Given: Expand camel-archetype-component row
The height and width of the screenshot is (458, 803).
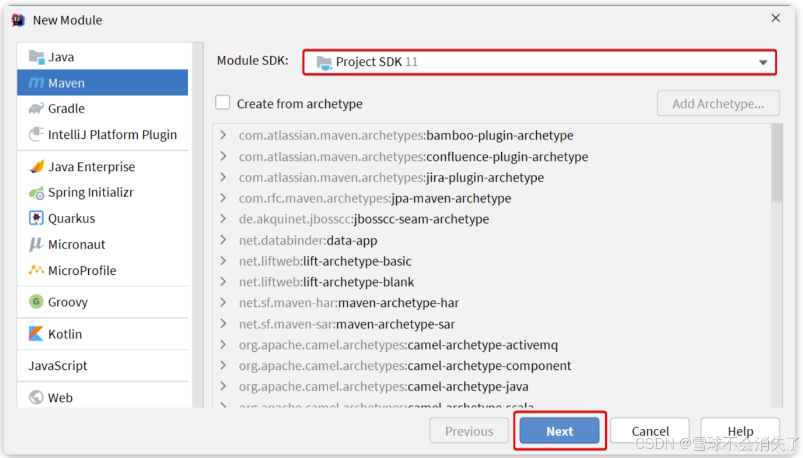Looking at the screenshot, I should point(223,365).
